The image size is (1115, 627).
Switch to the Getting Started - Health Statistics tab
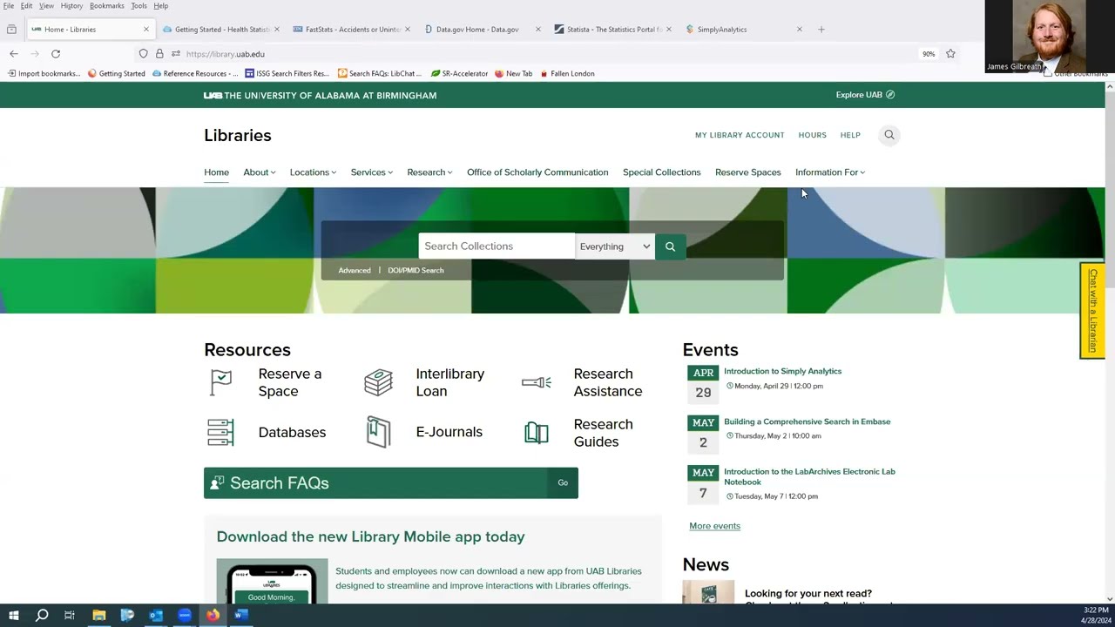(222, 30)
